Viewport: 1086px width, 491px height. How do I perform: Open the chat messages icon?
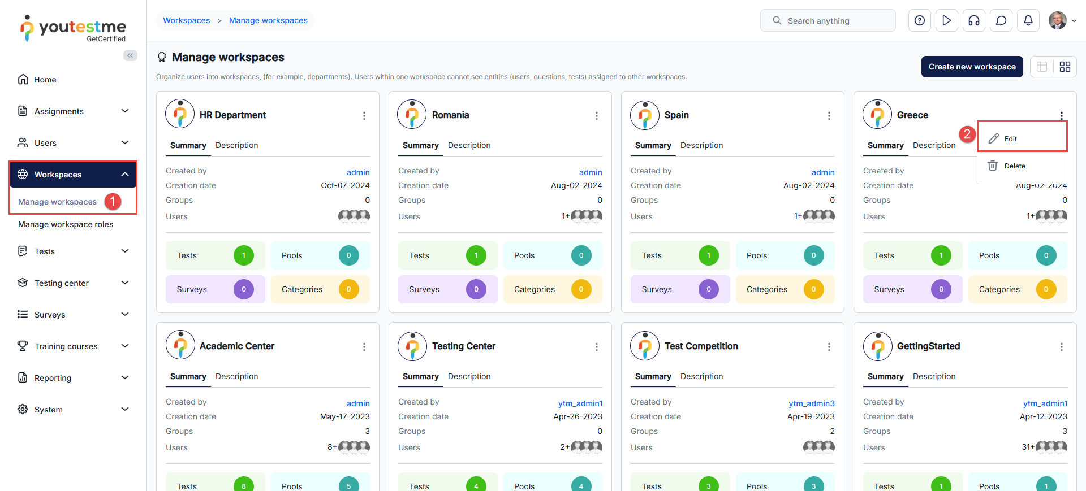point(1001,21)
